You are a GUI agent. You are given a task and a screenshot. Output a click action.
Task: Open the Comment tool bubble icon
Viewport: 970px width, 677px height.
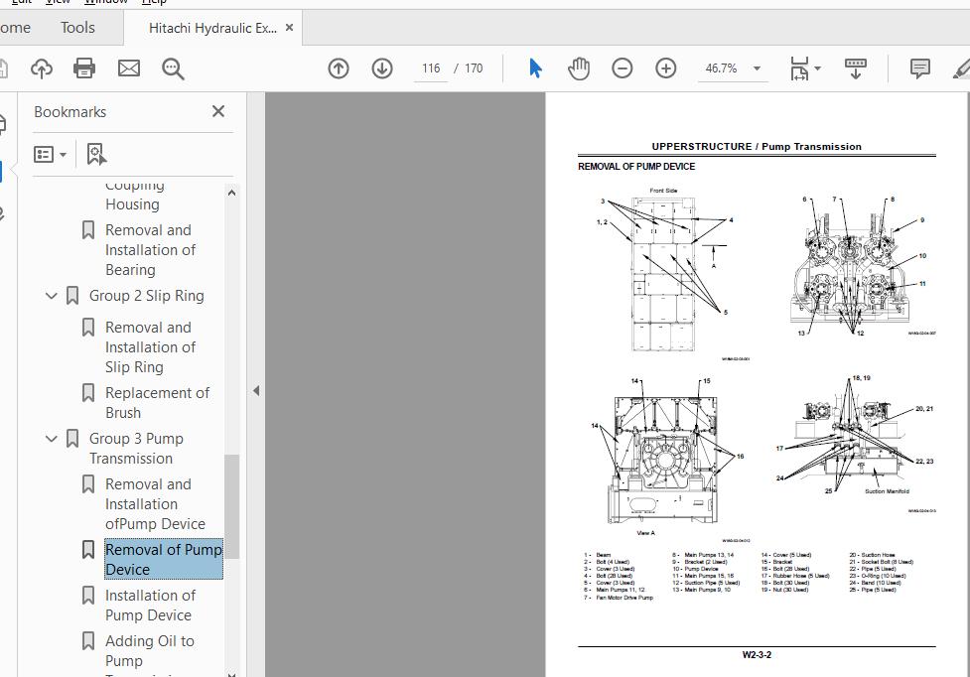coord(919,68)
